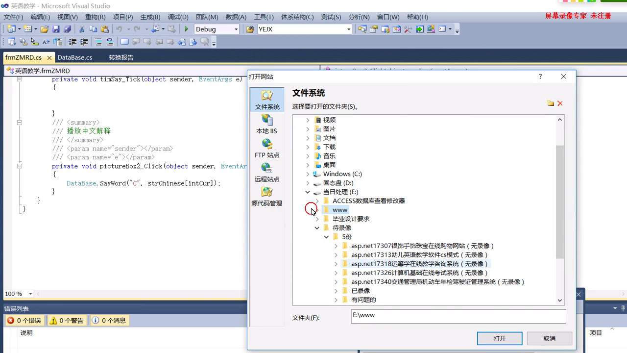Image resolution: width=627 pixels, height=353 pixels.
Task: Click the Save All icon
Action: (x=67, y=29)
